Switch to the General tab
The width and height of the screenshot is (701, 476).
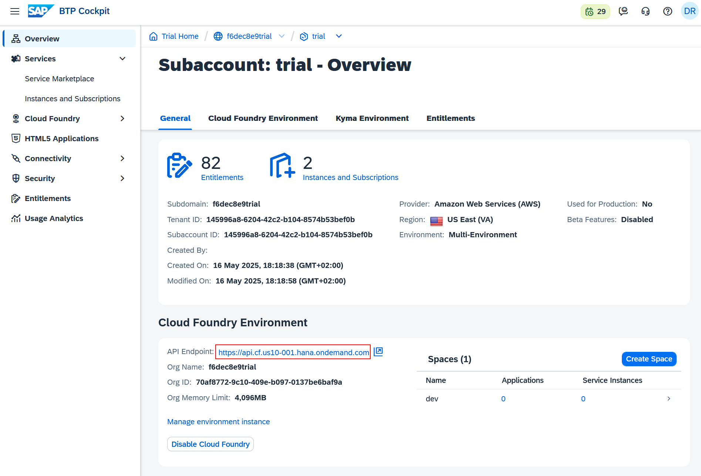coord(175,118)
